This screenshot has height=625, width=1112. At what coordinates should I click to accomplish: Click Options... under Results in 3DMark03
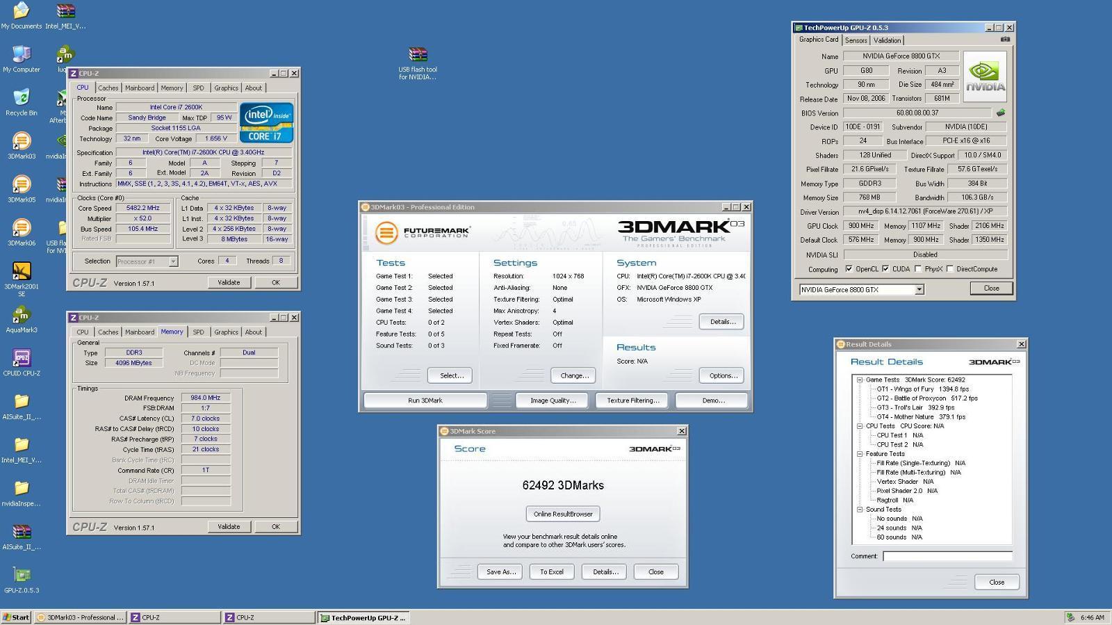click(723, 375)
